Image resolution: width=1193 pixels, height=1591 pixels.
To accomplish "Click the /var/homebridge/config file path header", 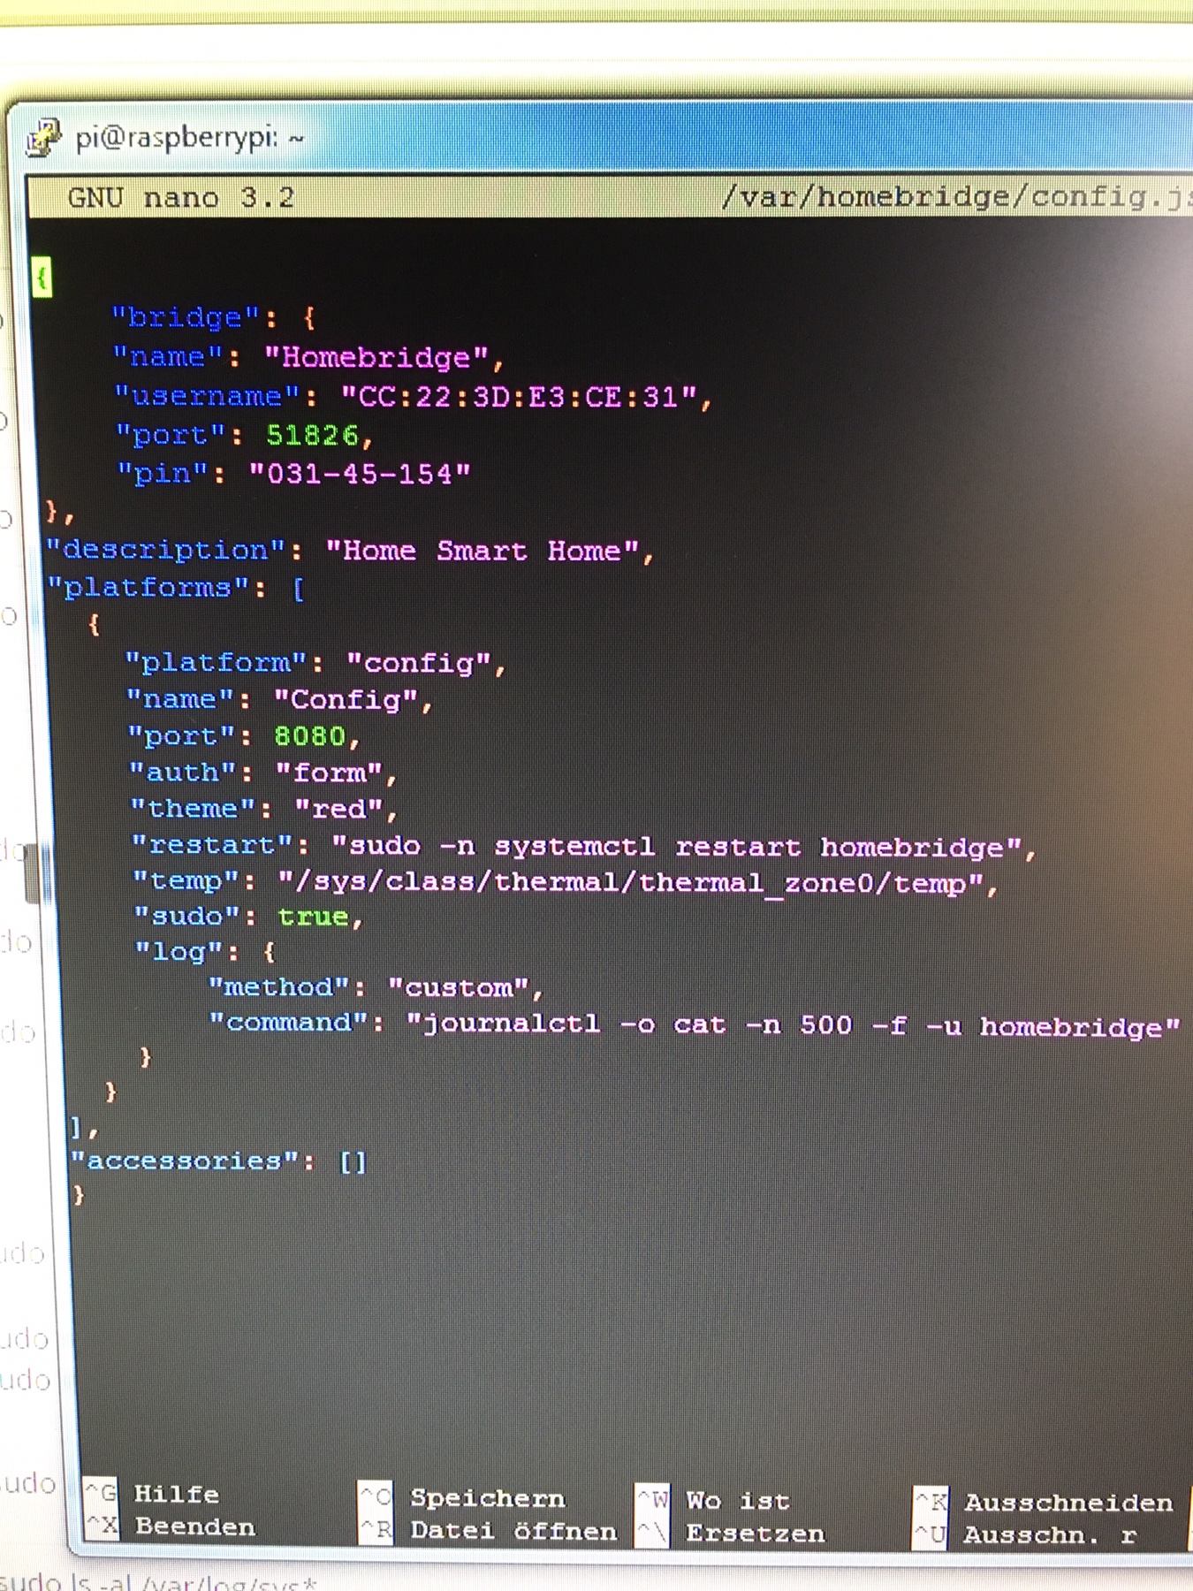I will pos(954,196).
